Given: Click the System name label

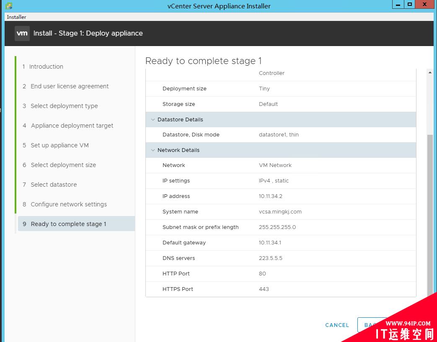Looking at the screenshot, I should point(180,212).
